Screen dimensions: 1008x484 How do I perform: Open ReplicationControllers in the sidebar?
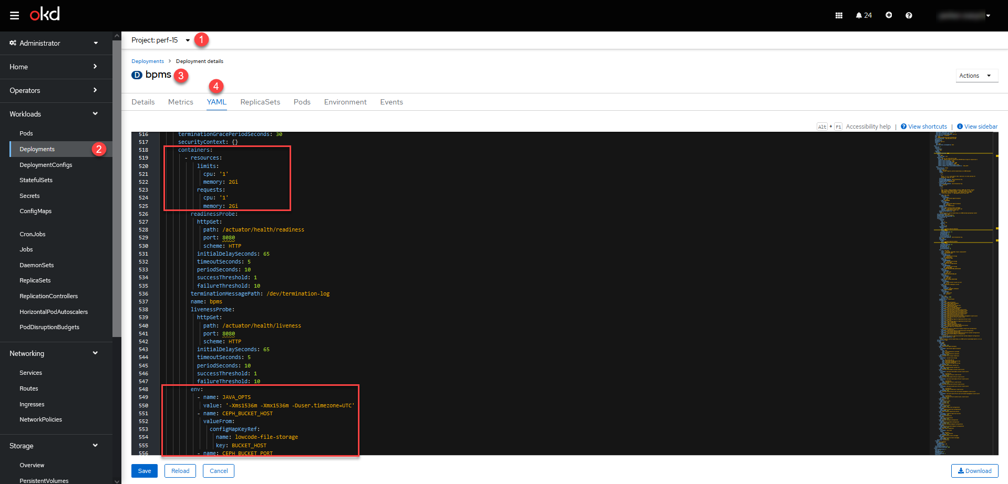tap(48, 296)
